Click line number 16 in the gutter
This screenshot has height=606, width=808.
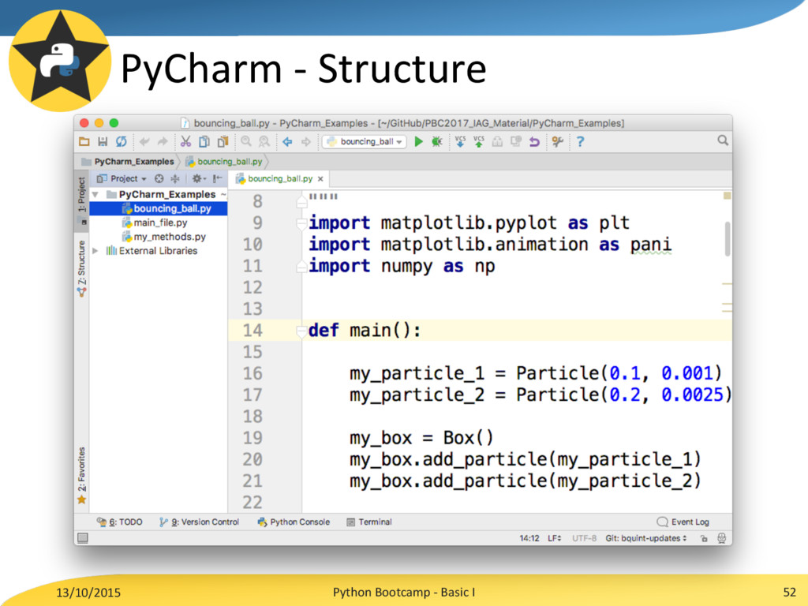(252, 373)
